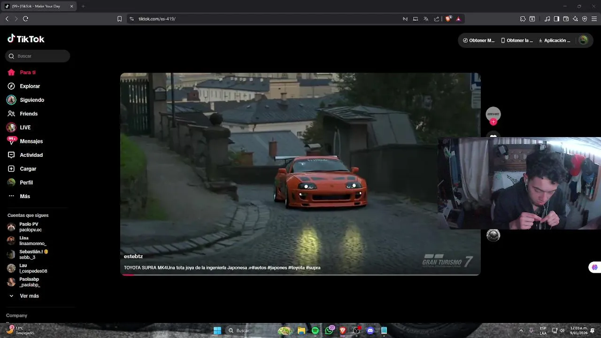Open Leo AI sparkle icon
Image resolution: width=601 pixels, height=338 pixels.
pyautogui.click(x=575, y=19)
